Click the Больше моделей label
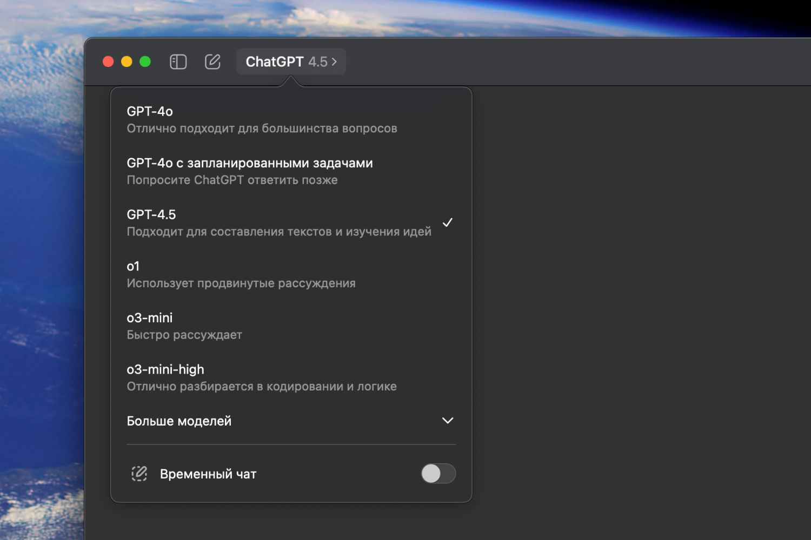Image resolution: width=811 pixels, height=540 pixels. (179, 421)
